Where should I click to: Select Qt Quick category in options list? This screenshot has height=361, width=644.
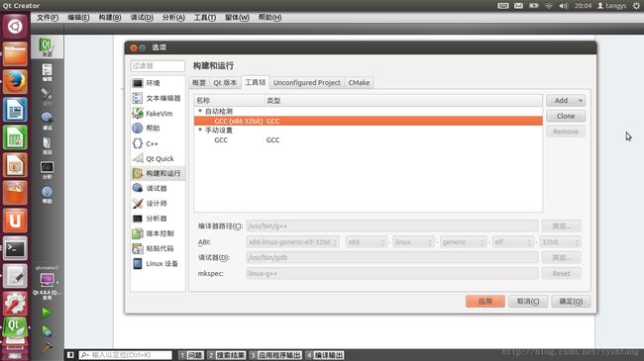tap(158, 158)
